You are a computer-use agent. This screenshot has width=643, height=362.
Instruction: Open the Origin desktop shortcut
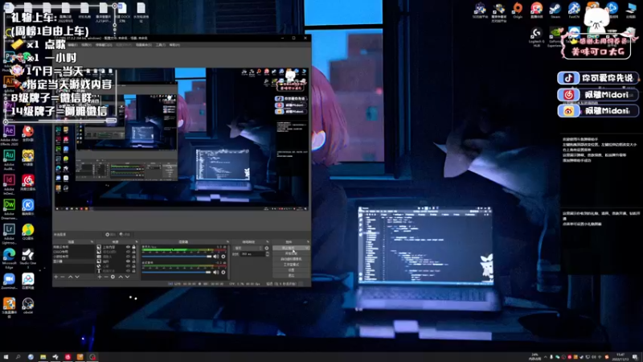518,10
